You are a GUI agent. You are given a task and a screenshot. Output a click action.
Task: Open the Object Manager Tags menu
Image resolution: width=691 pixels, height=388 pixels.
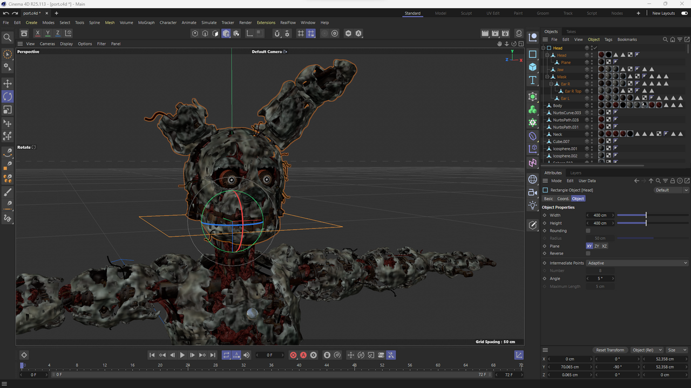(608, 39)
